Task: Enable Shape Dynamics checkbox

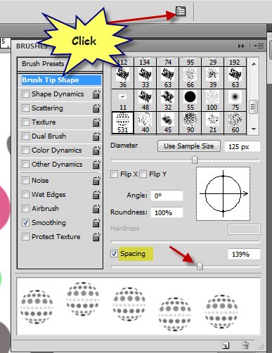Action: pyautogui.click(x=25, y=94)
